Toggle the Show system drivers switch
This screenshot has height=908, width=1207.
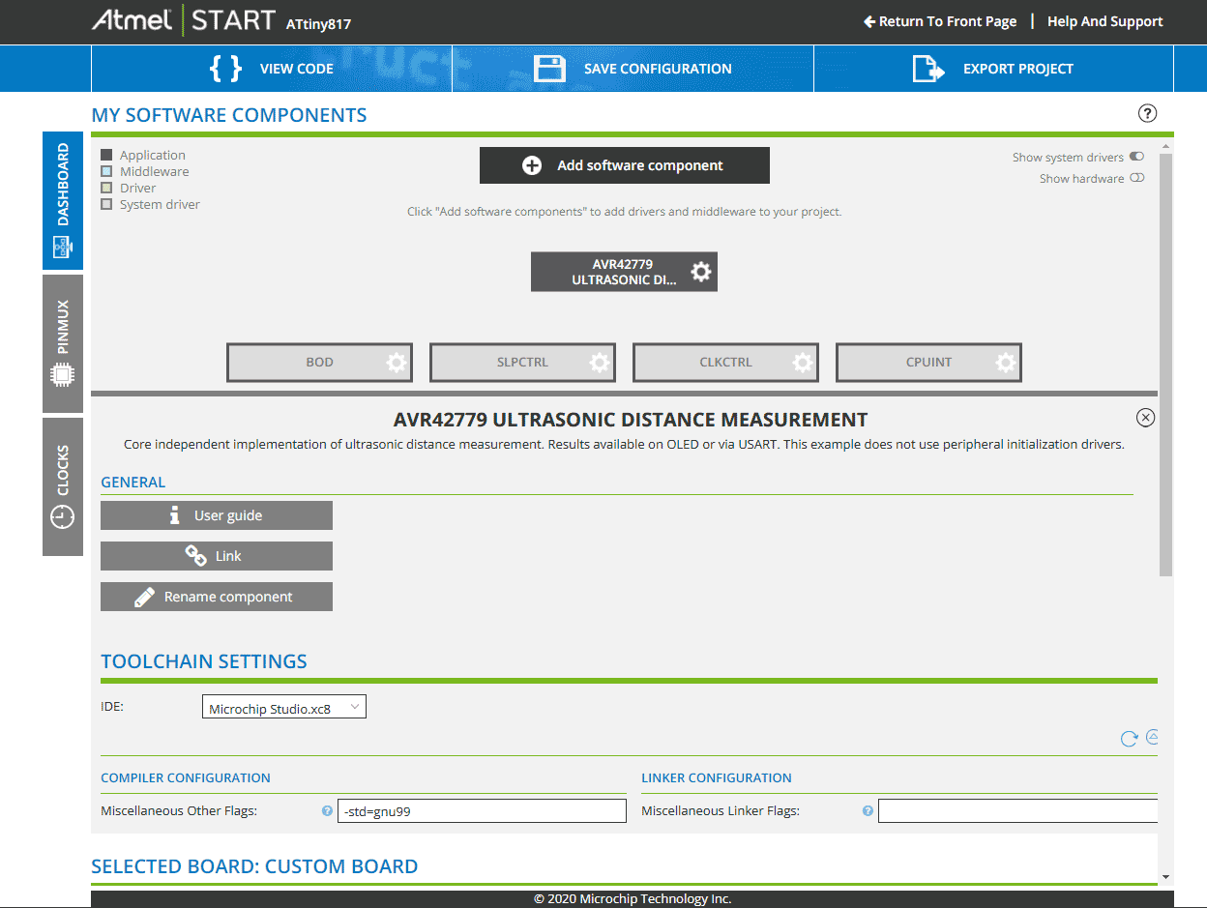click(1136, 157)
